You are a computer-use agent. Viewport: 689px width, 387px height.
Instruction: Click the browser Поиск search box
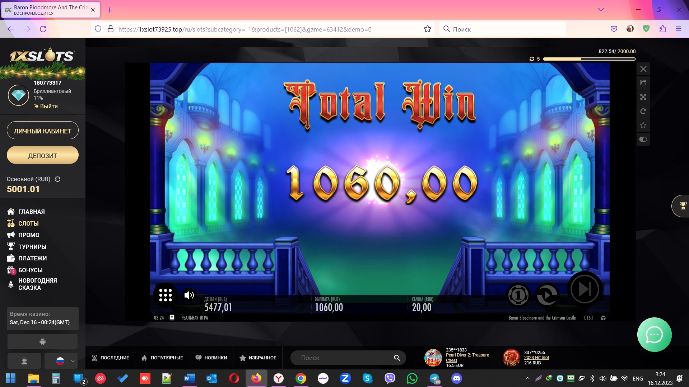502,29
